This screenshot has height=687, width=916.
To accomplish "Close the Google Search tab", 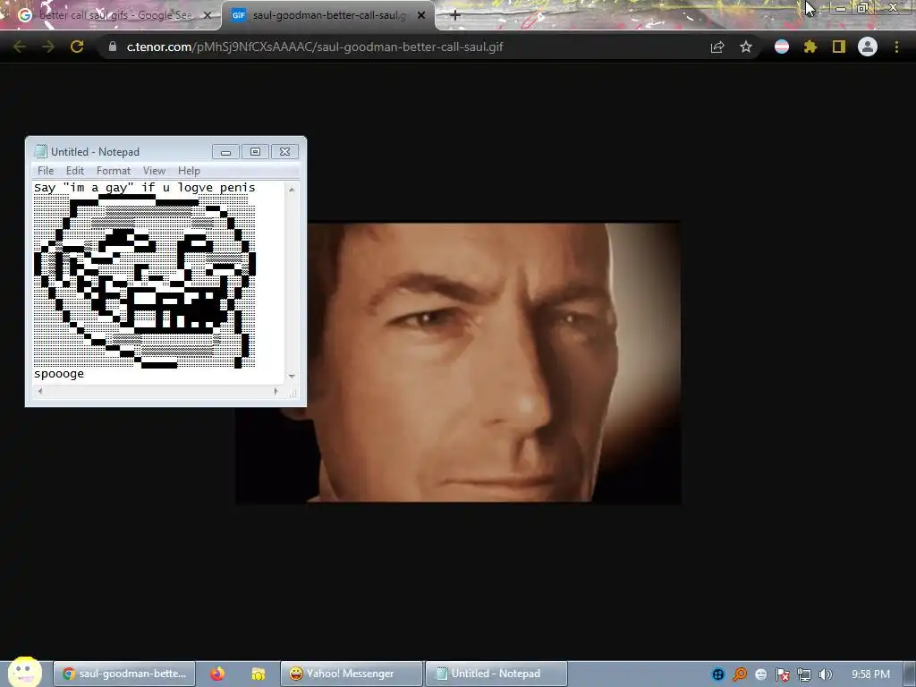I will pyautogui.click(x=207, y=15).
